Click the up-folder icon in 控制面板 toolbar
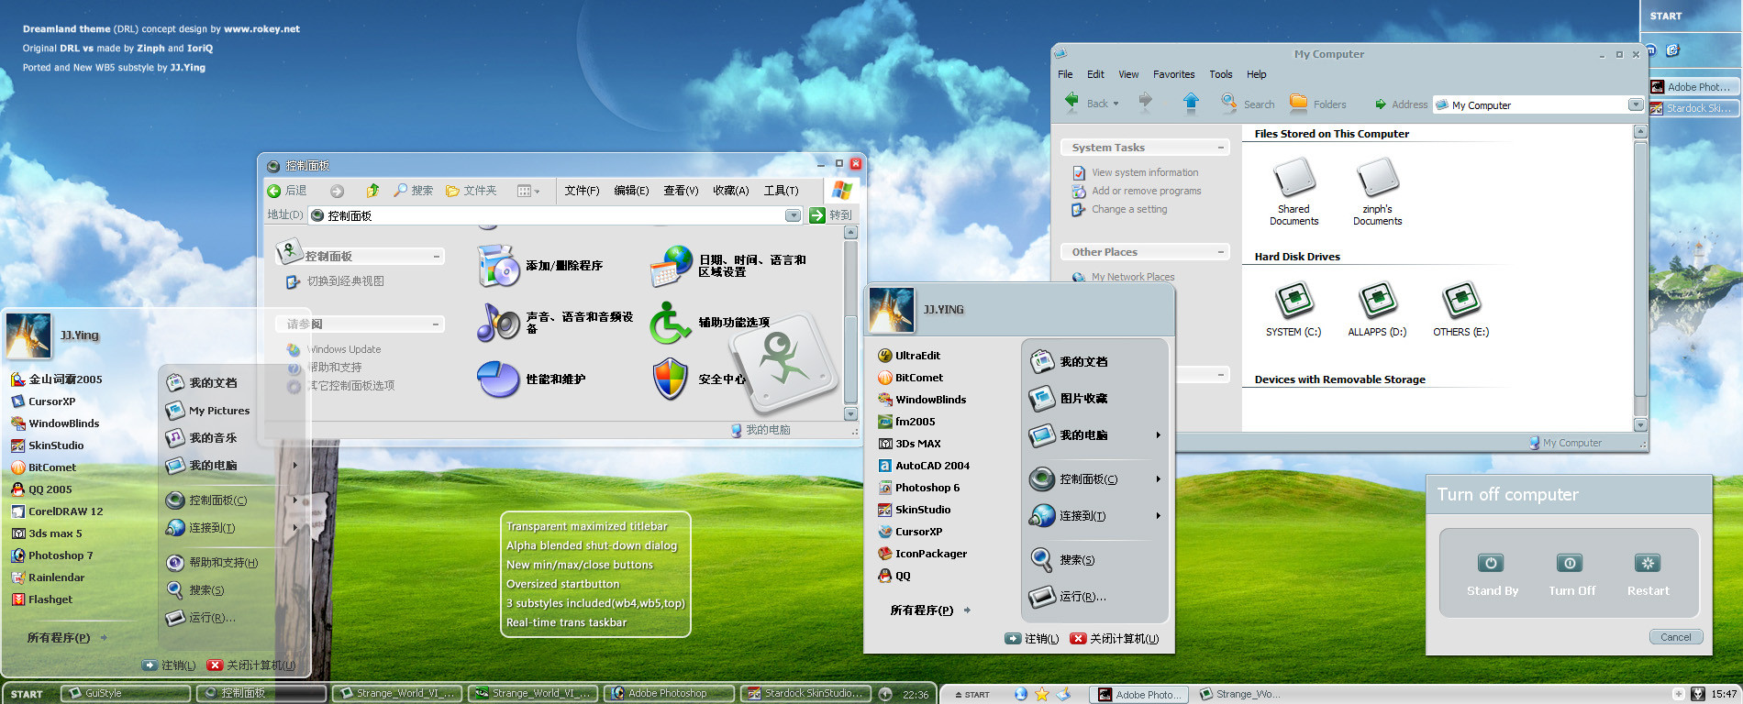Viewport: 1743px width, 704px height. [x=372, y=191]
